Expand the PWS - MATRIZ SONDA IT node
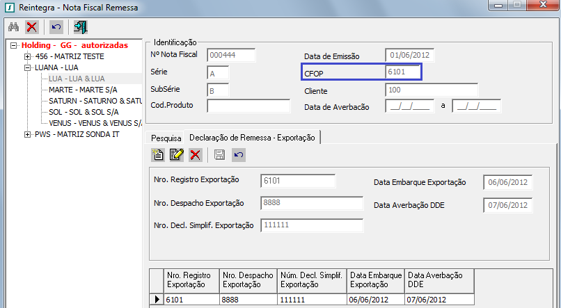 27,134
